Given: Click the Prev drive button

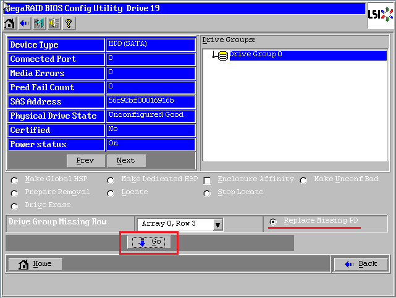Looking at the screenshot, I should [85, 161].
